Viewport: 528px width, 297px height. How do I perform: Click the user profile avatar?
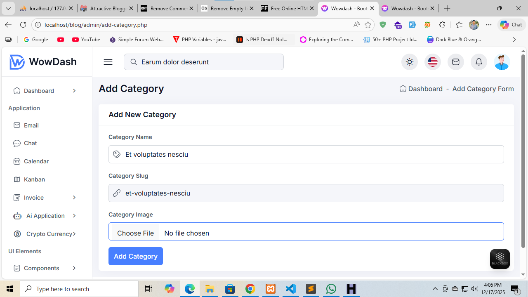[x=502, y=62]
